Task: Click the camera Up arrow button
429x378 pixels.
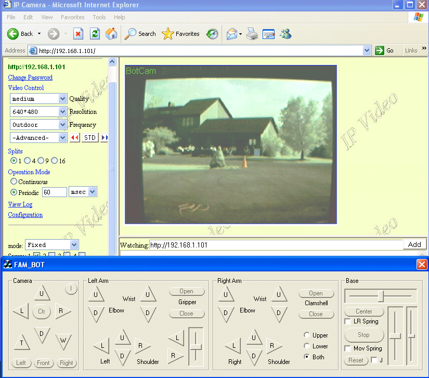Action: pos(42,294)
